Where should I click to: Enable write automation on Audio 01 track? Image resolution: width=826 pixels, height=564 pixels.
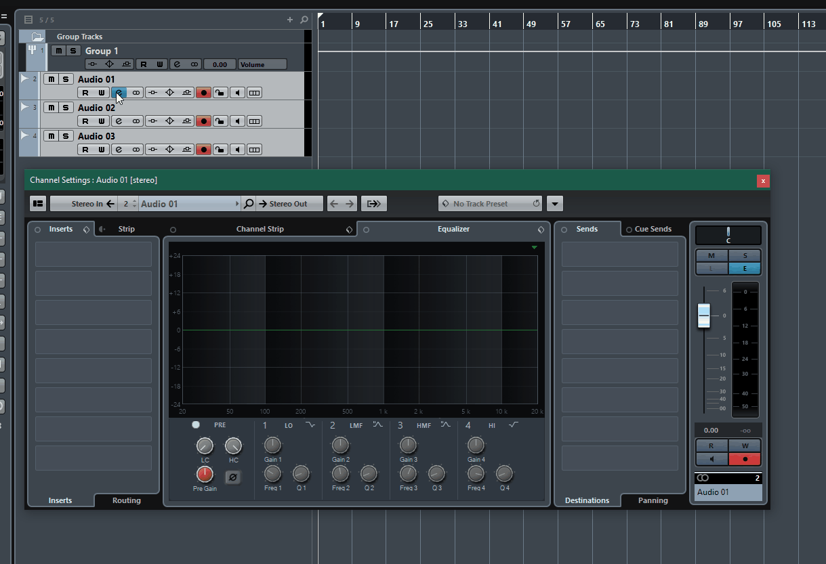coord(102,93)
